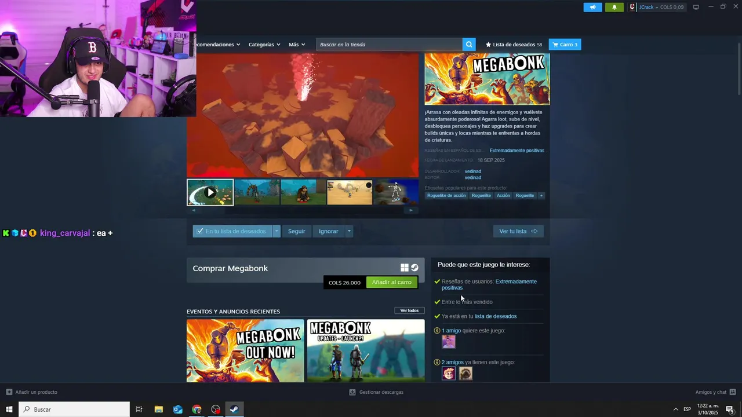742x417 pixels.
Task: Open the vedinad developer link
Action: (x=473, y=171)
